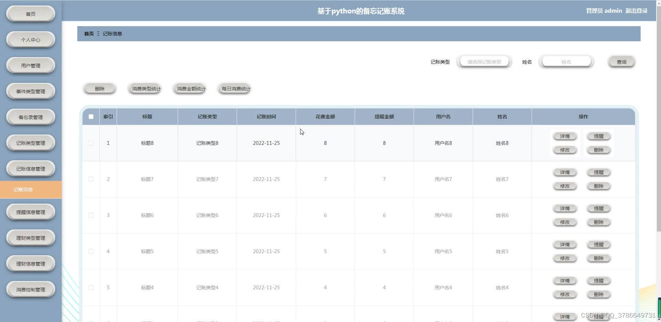The width and height of the screenshot is (661, 322).
Task: Click the 提醒金额 column header
Action: click(384, 117)
